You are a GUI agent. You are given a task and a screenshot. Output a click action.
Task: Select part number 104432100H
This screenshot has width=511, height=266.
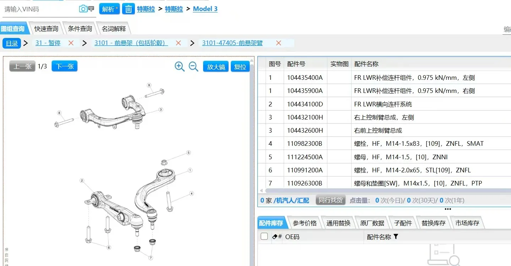pos(305,117)
